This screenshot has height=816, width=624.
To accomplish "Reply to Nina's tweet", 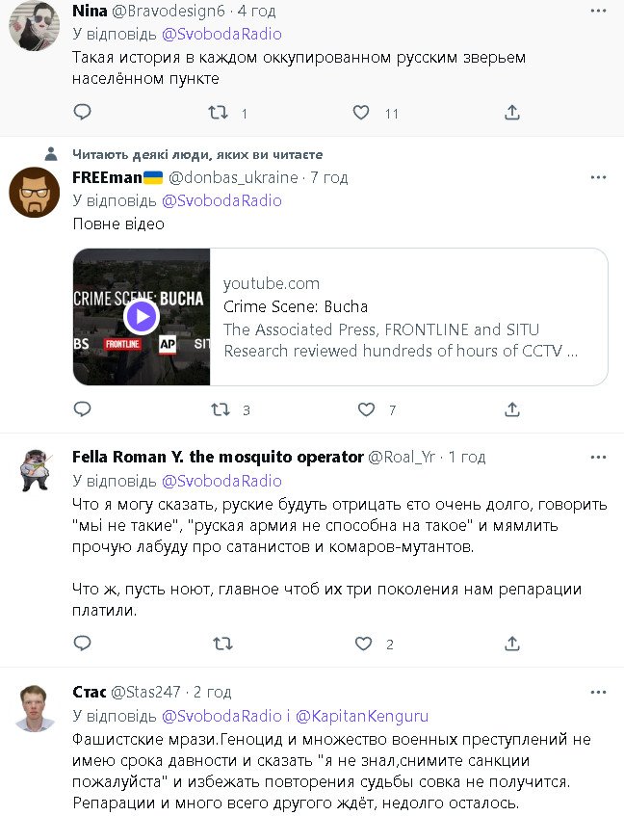I will tap(83, 113).
